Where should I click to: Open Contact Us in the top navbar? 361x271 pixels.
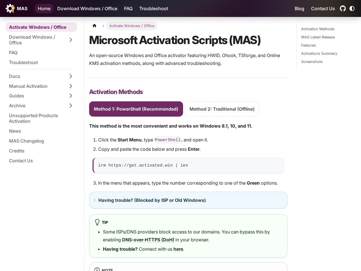coord(323,8)
